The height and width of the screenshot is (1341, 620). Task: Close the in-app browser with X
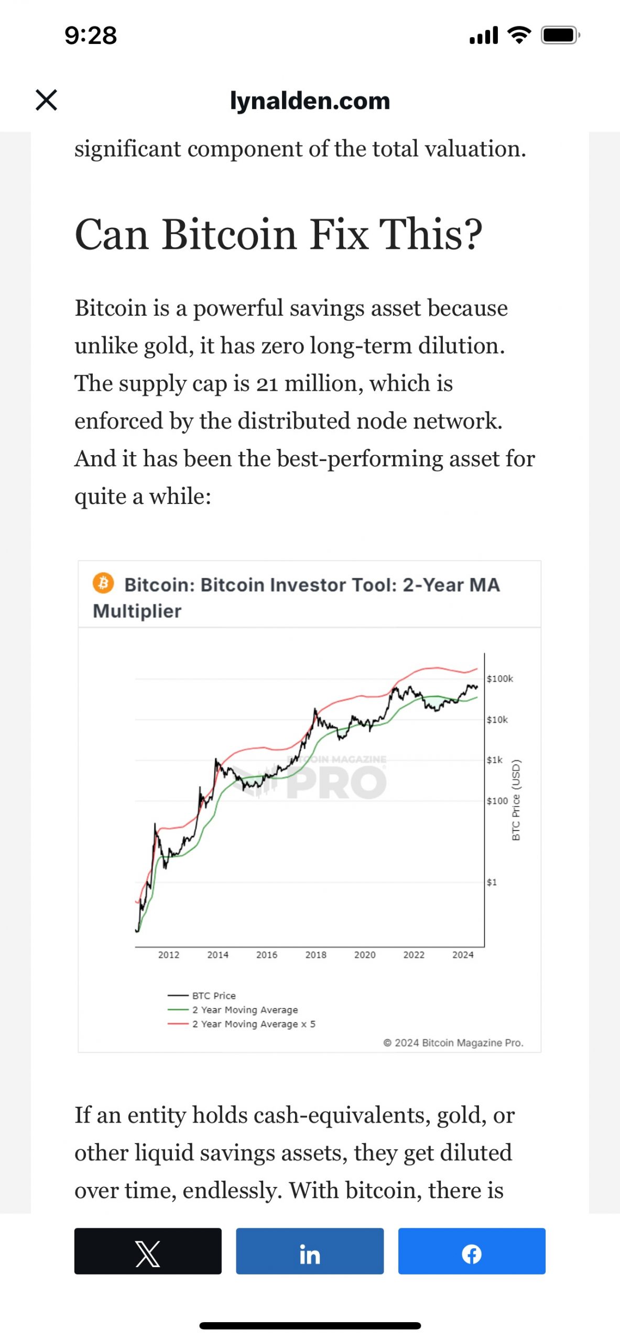pyautogui.click(x=46, y=100)
